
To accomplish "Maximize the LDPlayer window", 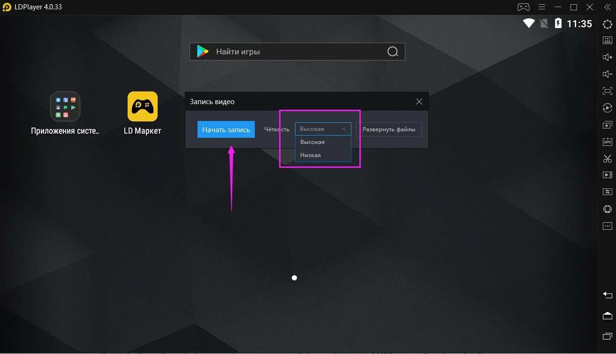I will 574,7.
